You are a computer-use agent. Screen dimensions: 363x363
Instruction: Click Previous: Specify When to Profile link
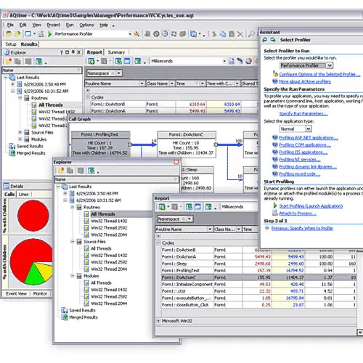[x=302, y=228]
